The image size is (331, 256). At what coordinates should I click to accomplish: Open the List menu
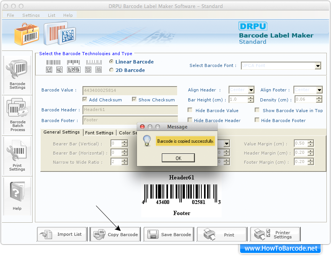(x=51, y=15)
